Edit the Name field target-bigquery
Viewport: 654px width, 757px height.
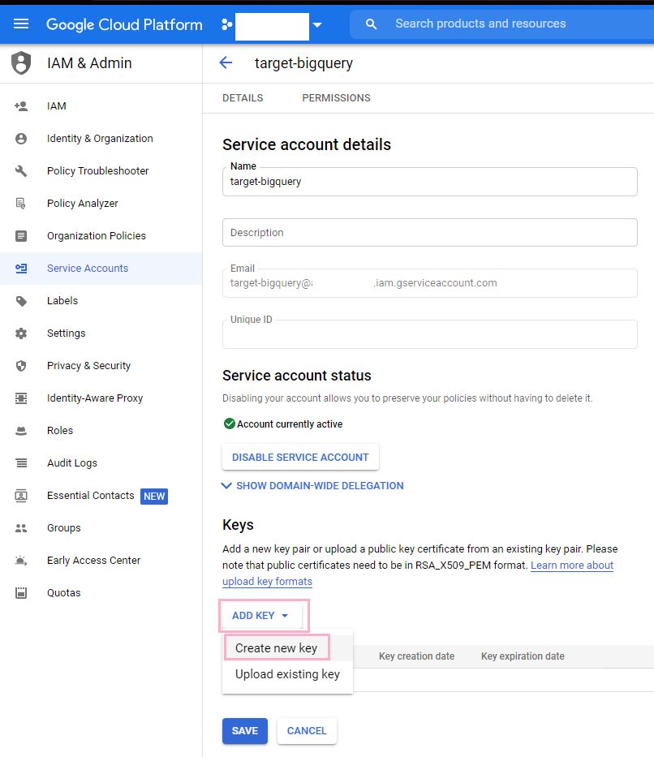click(429, 182)
